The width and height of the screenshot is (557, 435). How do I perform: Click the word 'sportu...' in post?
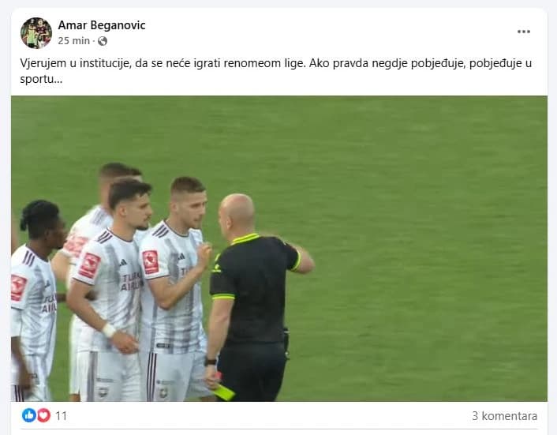pos(41,79)
